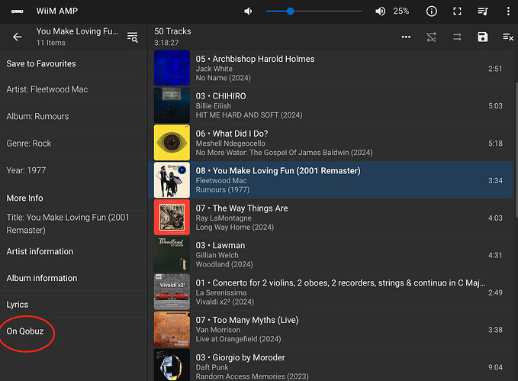Go back with the arrow icon

(x=18, y=37)
